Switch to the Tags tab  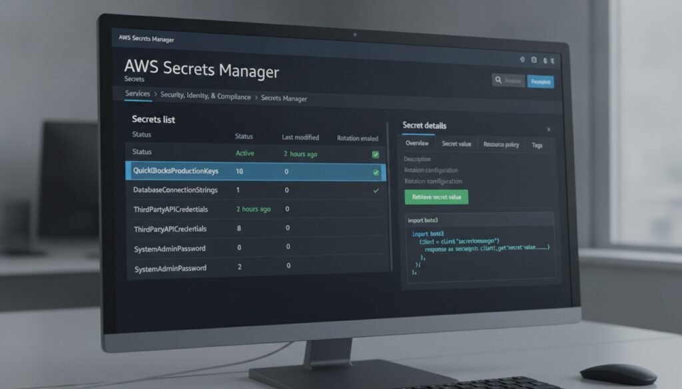point(537,145)
